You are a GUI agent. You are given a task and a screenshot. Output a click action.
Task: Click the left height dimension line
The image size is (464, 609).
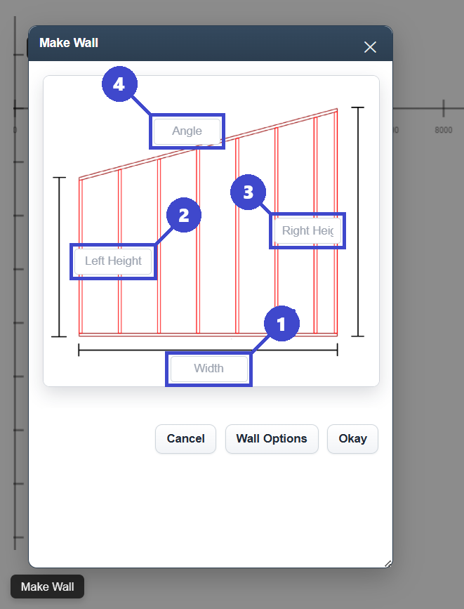pyautogui.click(x=60, y=256)
